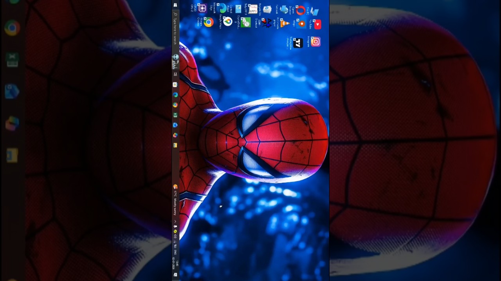Open the weather widget showing Mostly sunny
The image size is (501, 281).
(x=175, y=199)
